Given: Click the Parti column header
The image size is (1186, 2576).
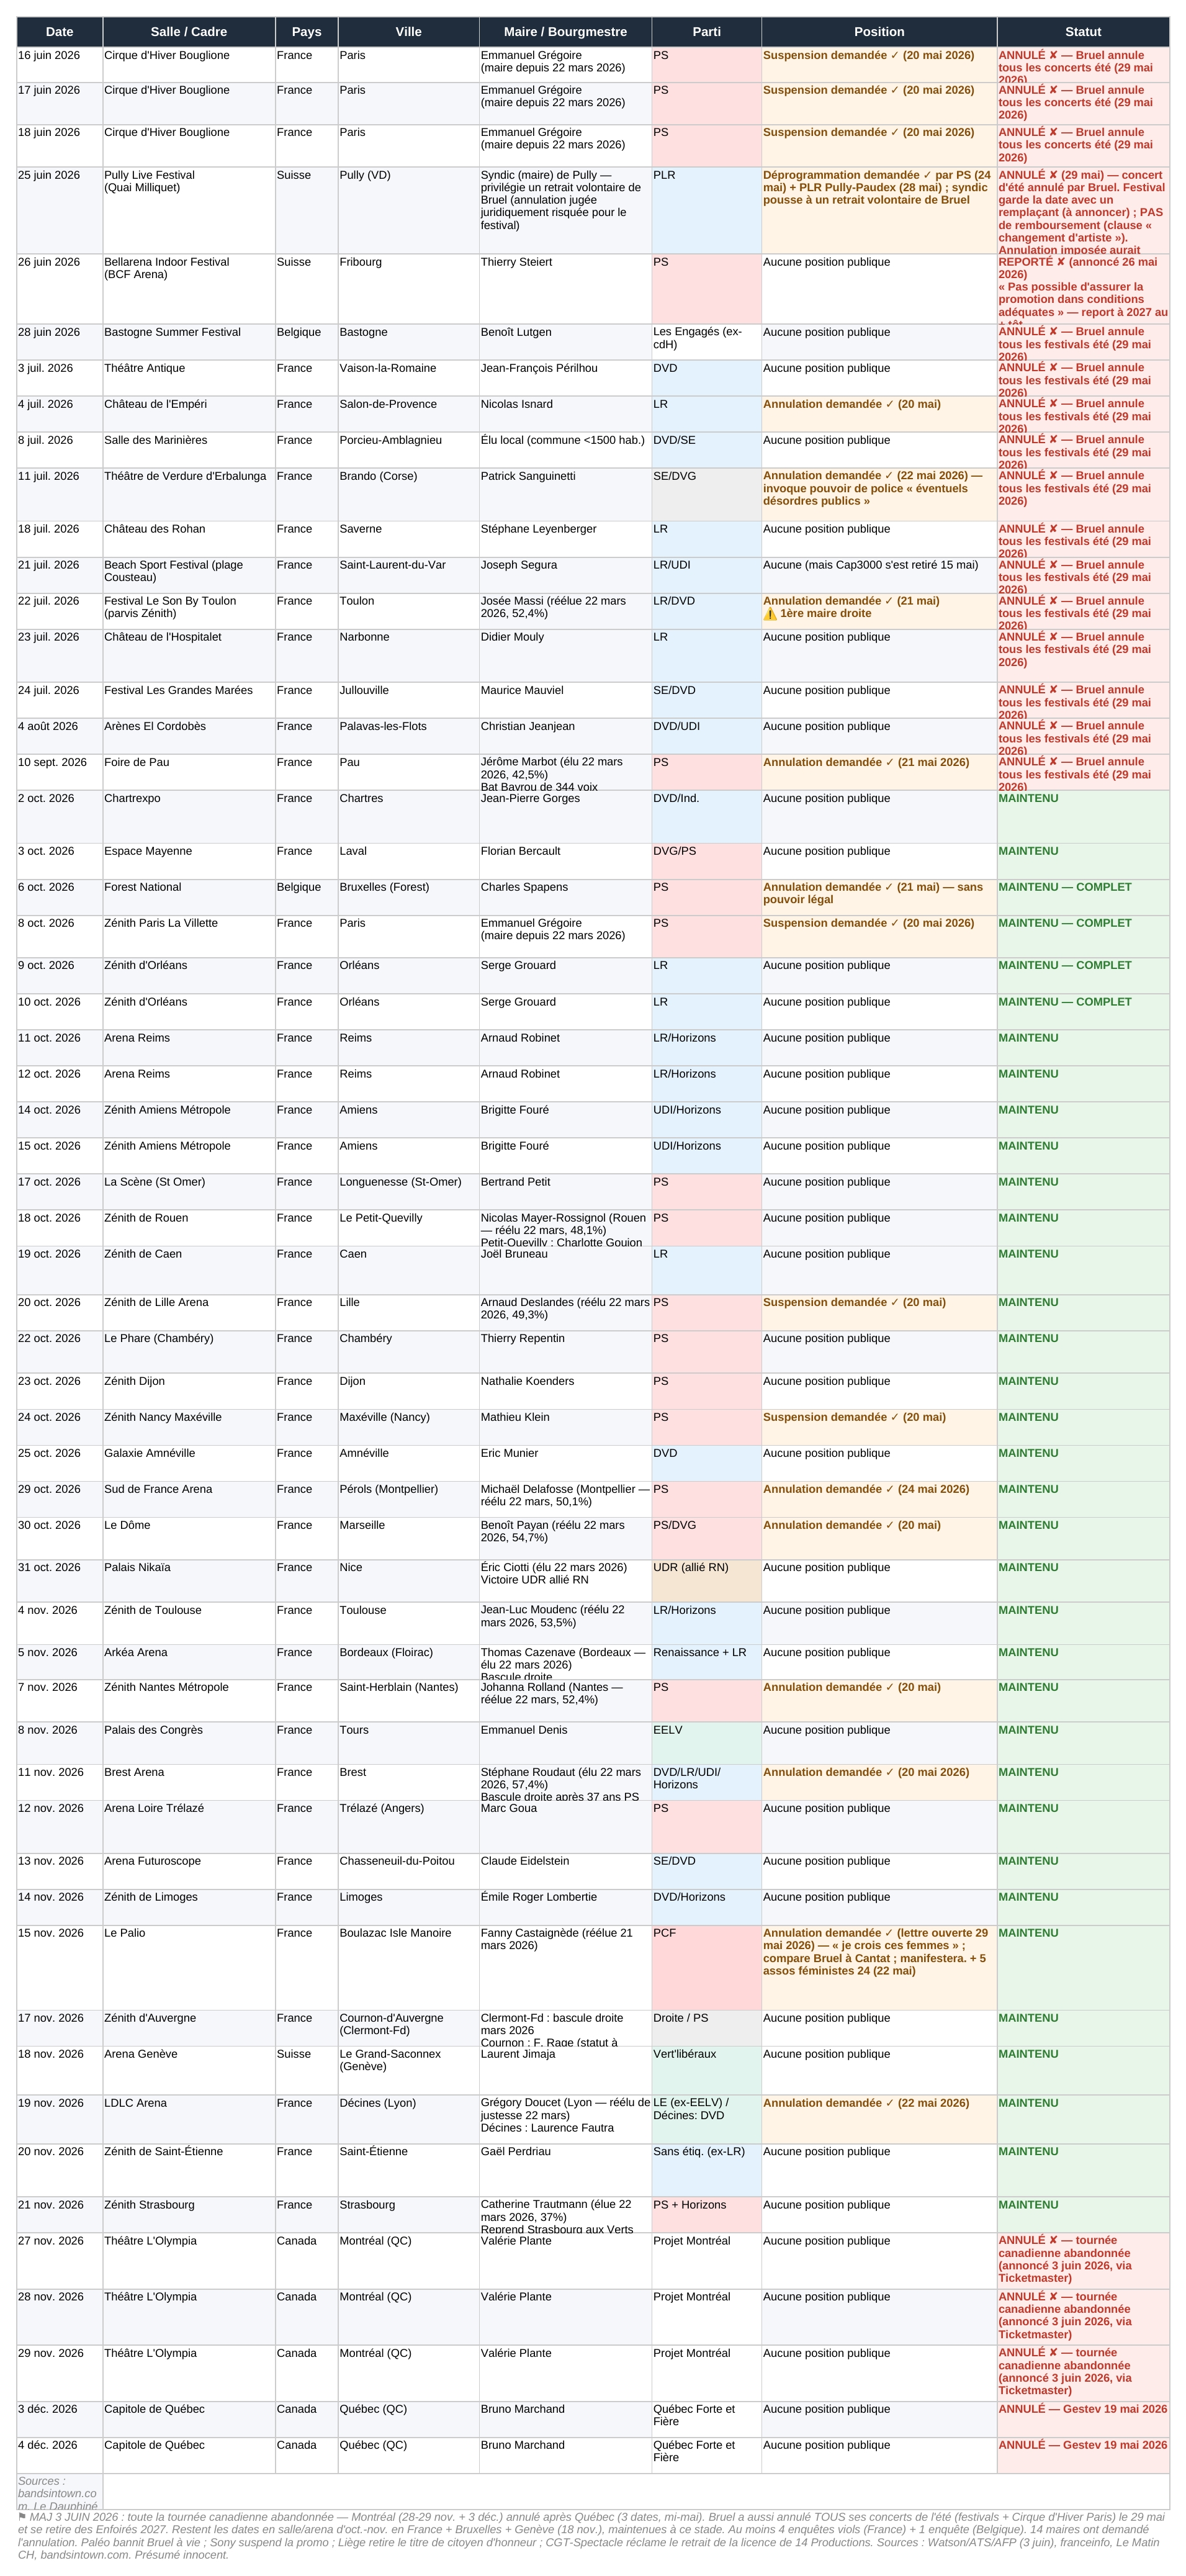Looking at the screenshot, I should tap(706, 32).
